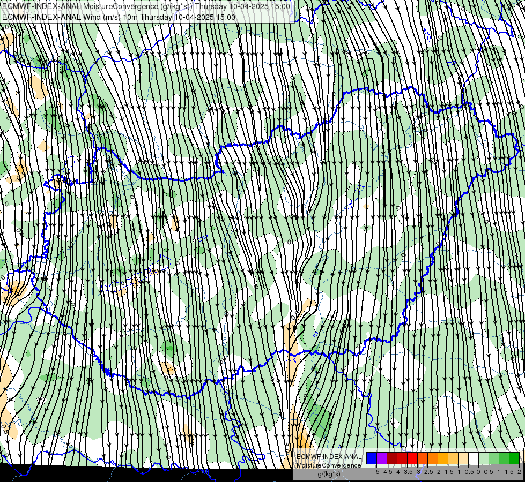Select the pale peach swatch between -1 and -0.5

click(463, 458)
